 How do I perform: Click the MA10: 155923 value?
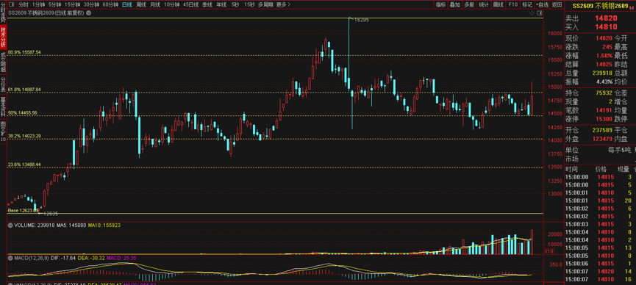(104, 225)
